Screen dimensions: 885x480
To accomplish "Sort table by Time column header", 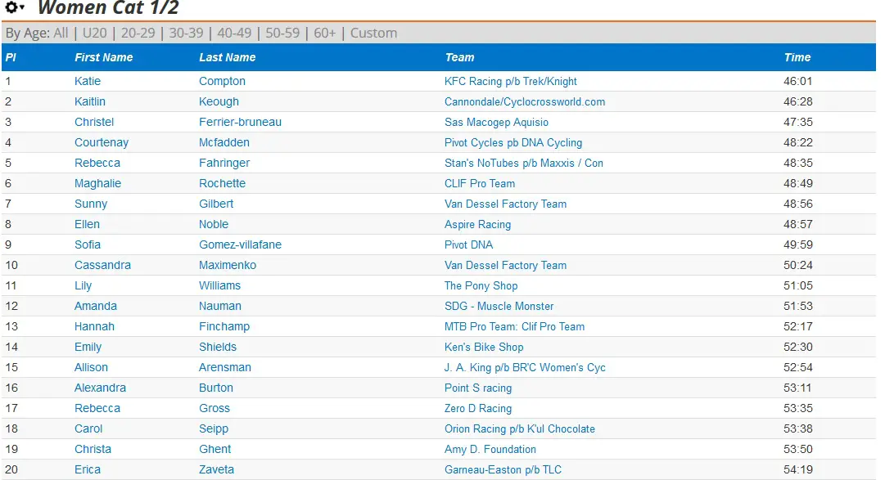I will click(797, 57).
